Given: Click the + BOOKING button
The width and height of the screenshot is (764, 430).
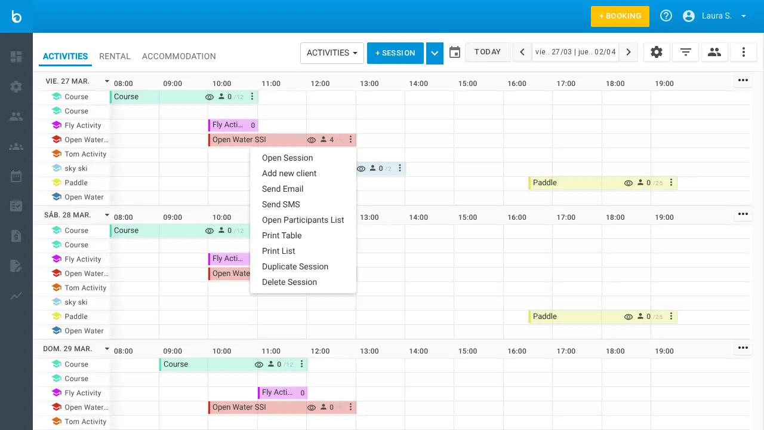Looking at the screenshot, I should 620,16.
